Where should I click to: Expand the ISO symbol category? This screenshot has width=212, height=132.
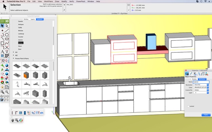point(14,52)
